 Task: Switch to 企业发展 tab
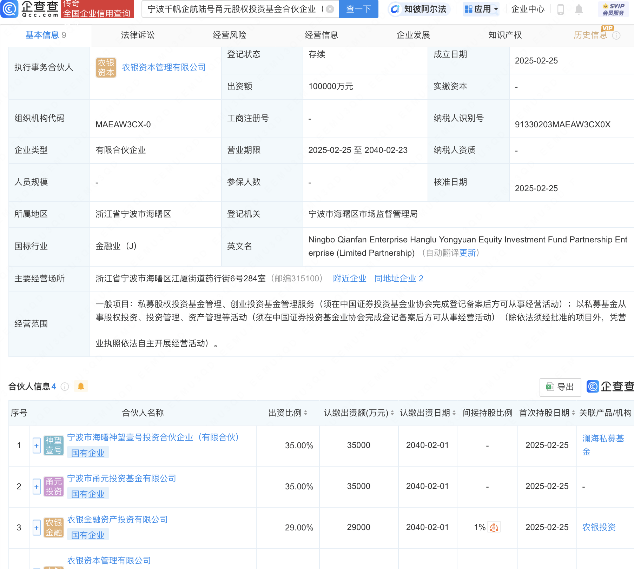tap(413, 35)
